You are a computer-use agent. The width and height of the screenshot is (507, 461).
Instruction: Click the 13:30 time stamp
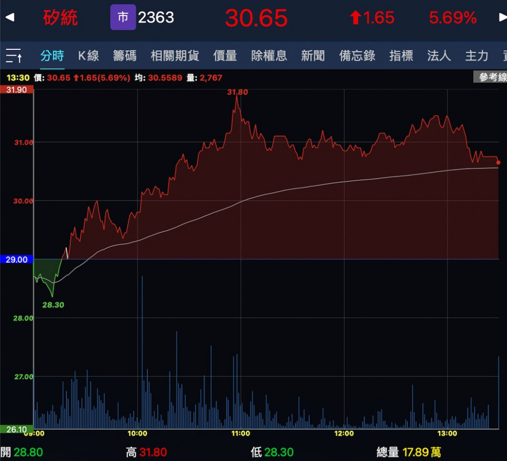18,78
